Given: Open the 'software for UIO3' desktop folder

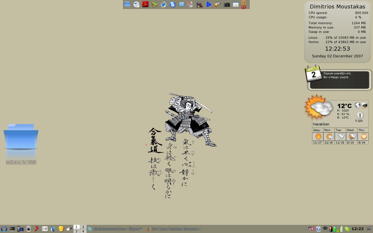Looking at the screenshot, I should pos(21,144).
